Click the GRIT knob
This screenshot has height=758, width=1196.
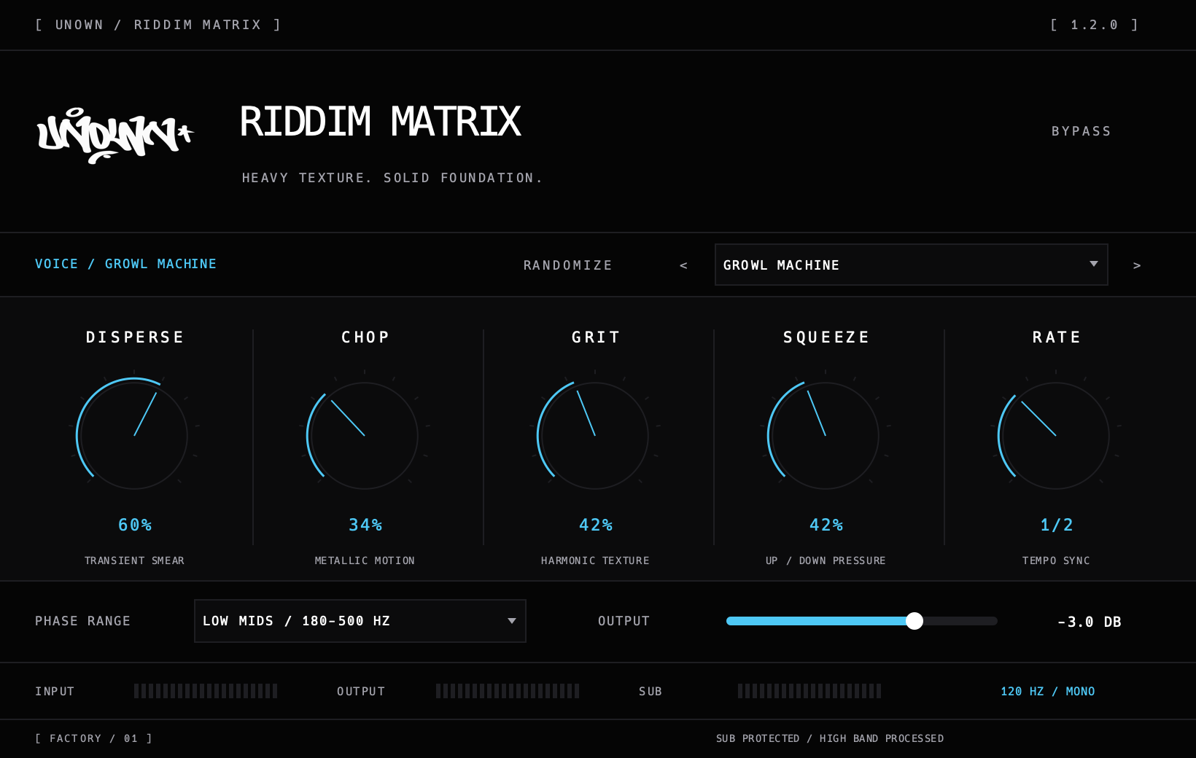click(x=595, y=436)
